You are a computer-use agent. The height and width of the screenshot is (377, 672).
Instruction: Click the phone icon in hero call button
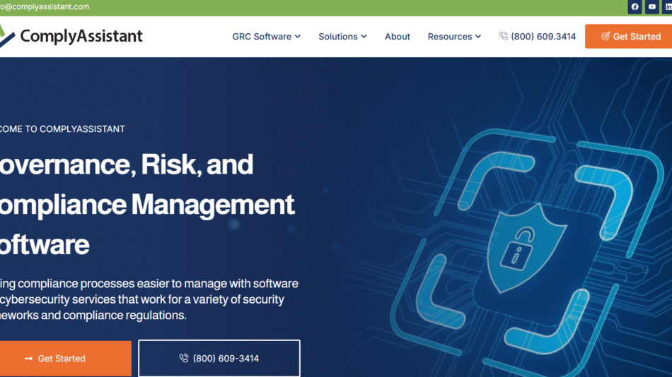[x=184, y=359]
